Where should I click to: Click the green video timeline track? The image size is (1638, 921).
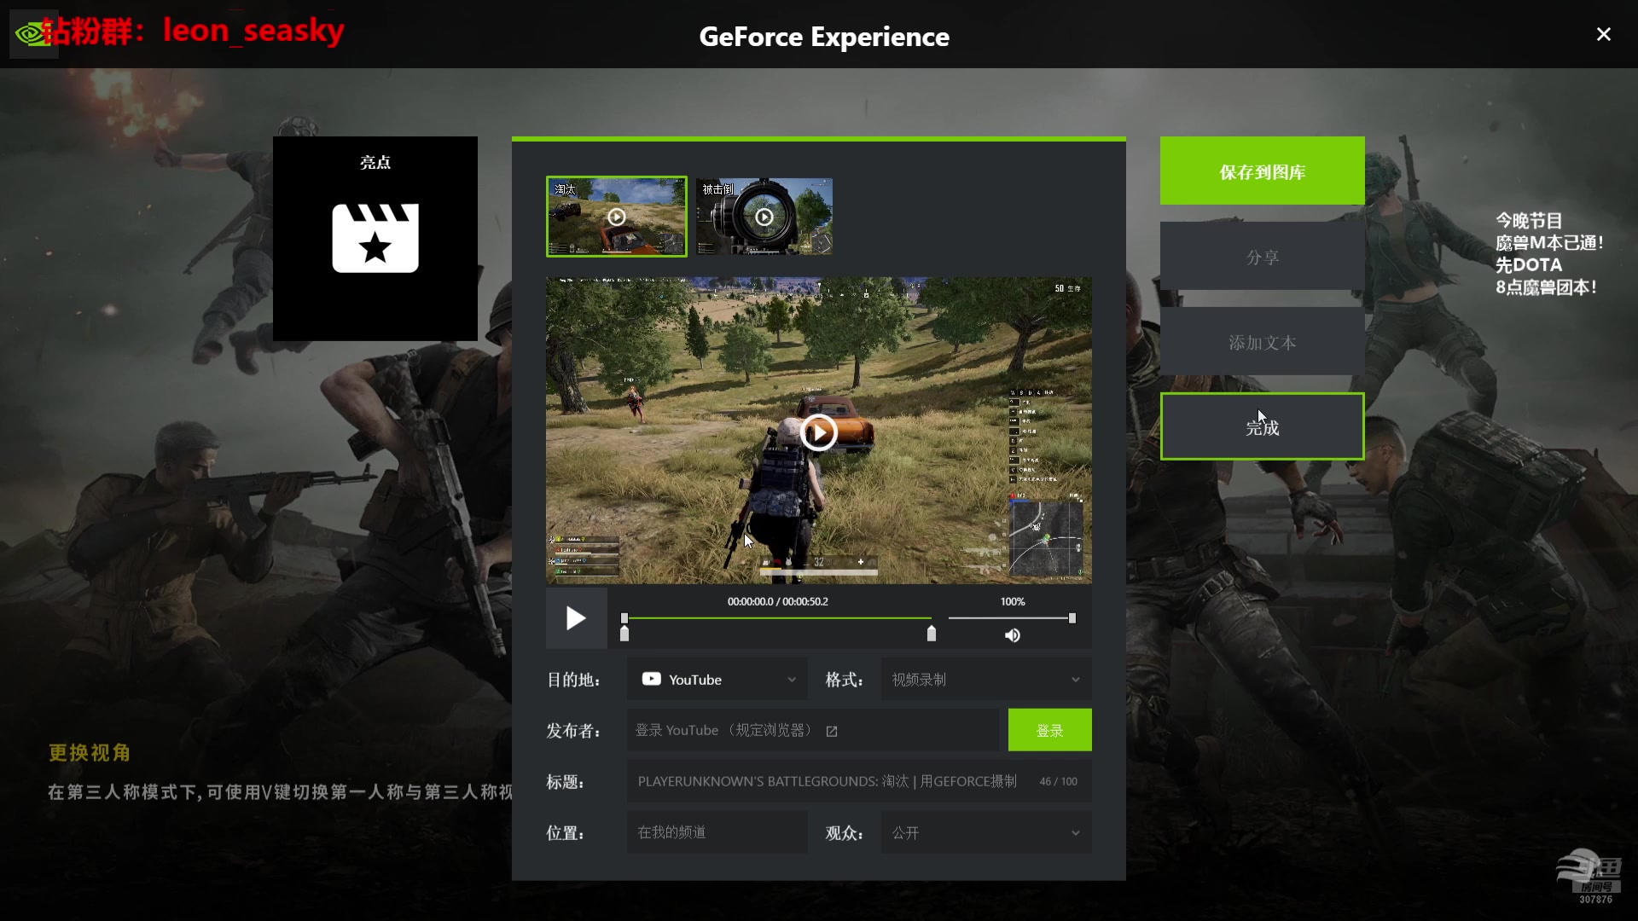(x=778, y=617)
